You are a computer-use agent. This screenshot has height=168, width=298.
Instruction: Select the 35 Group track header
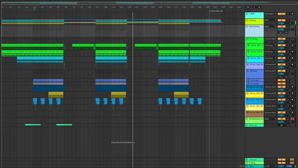click(x=255, y=125)
